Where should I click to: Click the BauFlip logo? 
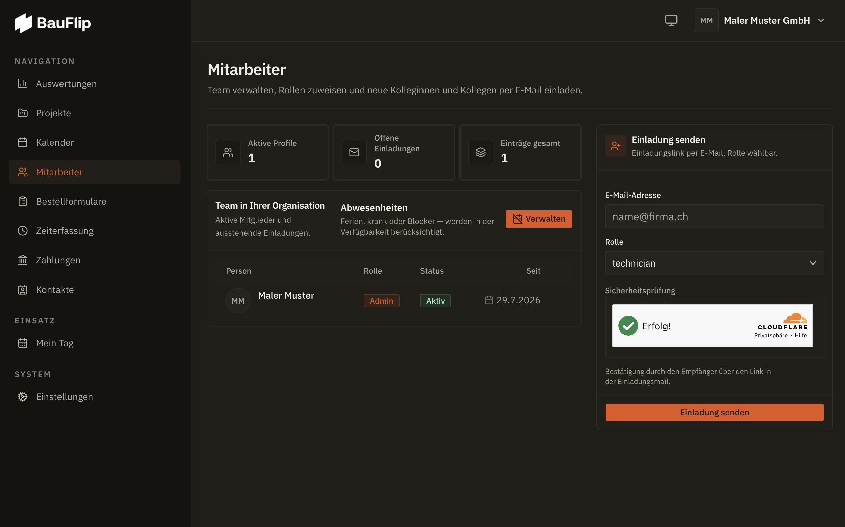tap(53, 23)
